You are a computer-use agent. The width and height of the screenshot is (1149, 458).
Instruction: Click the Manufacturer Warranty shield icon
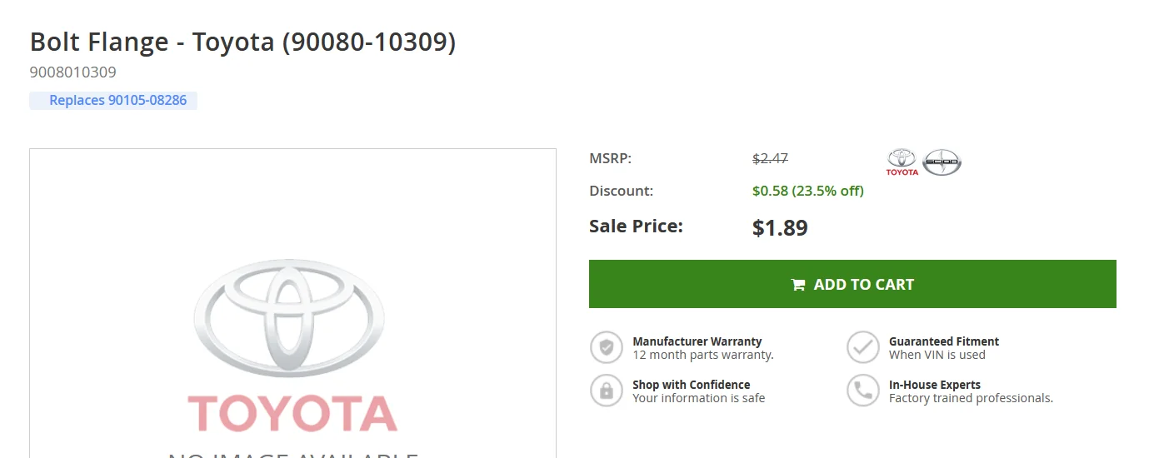pyautogui.click(x=607, y=347)
